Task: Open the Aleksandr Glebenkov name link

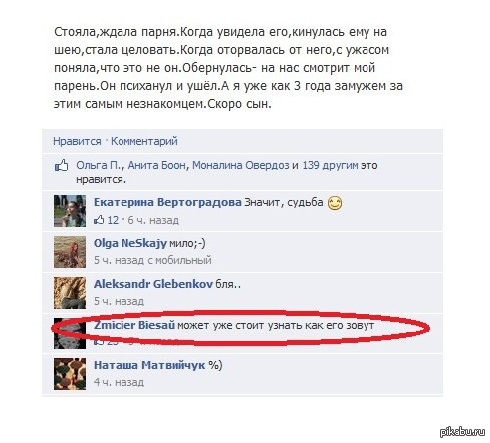Action: [x=153, y=284]
